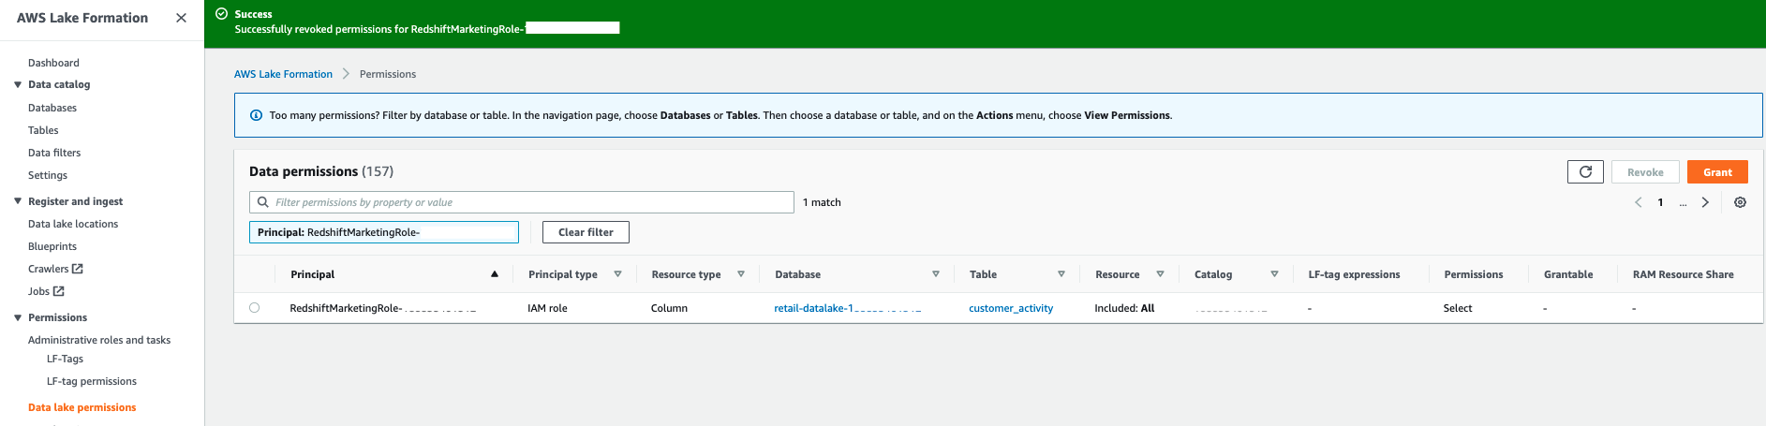Screen dimensions: 1766x426
Task: Open Administrative roles and tasks
Action: [x=99, y=340]
